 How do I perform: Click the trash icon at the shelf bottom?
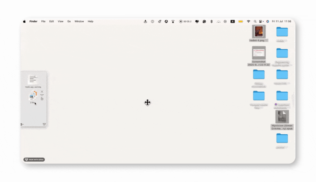pos(44,124)
